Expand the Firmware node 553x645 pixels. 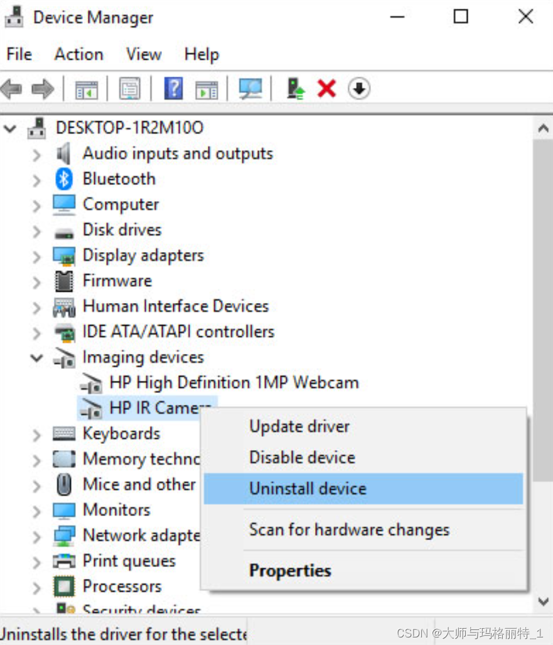coord(36,282)
